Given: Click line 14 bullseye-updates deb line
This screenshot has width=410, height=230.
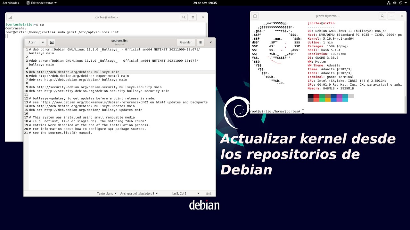Looking at the screenshot, I should tap(82, 106).
